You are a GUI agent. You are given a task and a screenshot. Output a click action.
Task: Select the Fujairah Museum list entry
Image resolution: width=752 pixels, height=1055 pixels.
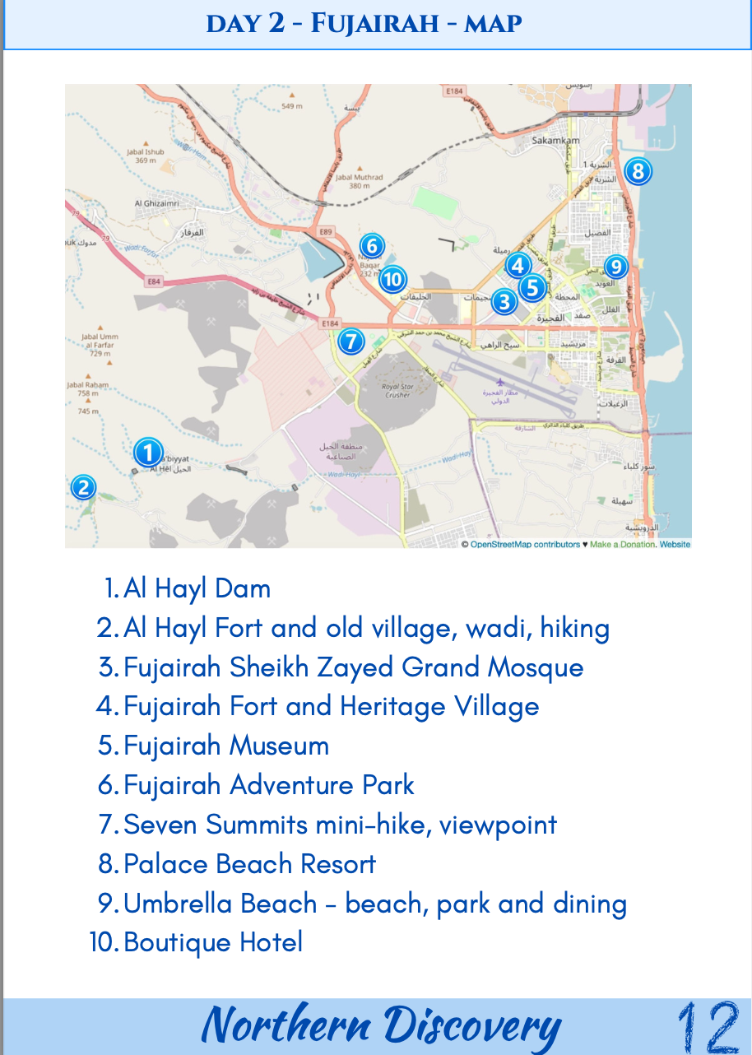pos(226,746)
